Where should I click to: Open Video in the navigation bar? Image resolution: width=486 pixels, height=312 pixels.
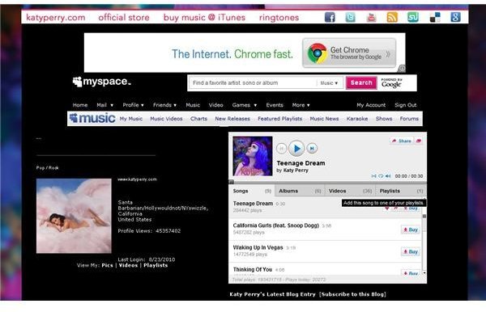(215, 105)
